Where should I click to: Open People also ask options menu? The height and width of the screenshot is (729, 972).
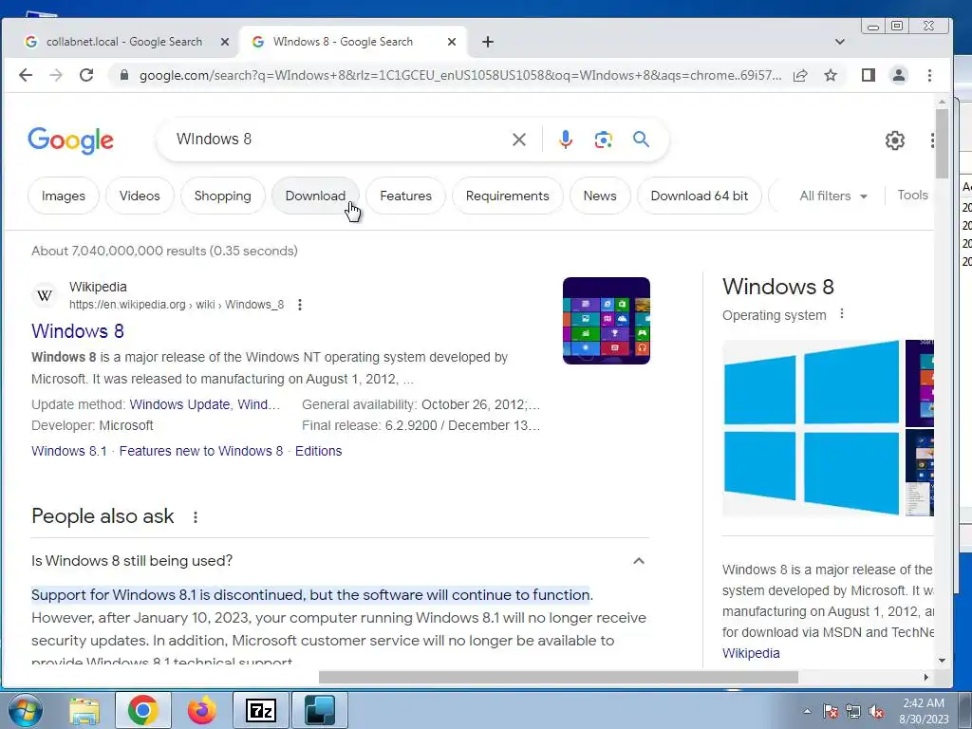pos(196,517)
